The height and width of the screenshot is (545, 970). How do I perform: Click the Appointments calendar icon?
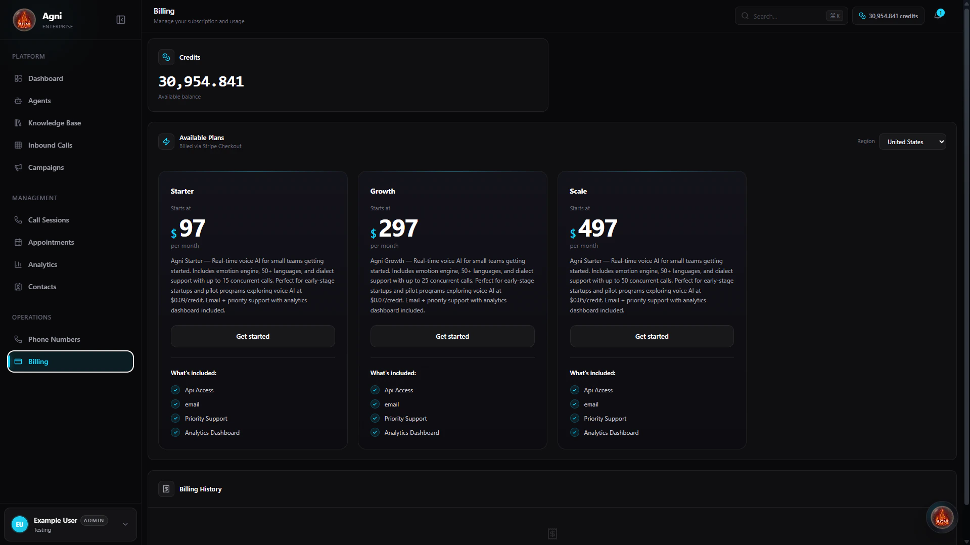pos(18,242)
